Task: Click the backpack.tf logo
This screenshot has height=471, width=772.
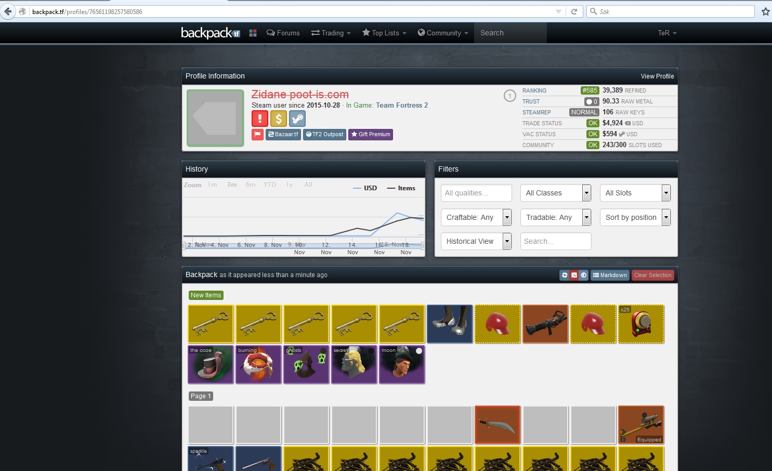Action: click(211, 33)
